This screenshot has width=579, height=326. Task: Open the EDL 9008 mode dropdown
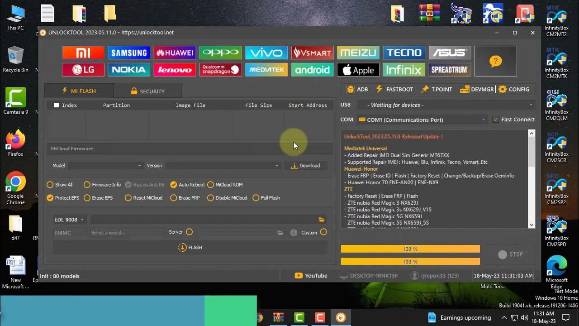coord(69,220)
